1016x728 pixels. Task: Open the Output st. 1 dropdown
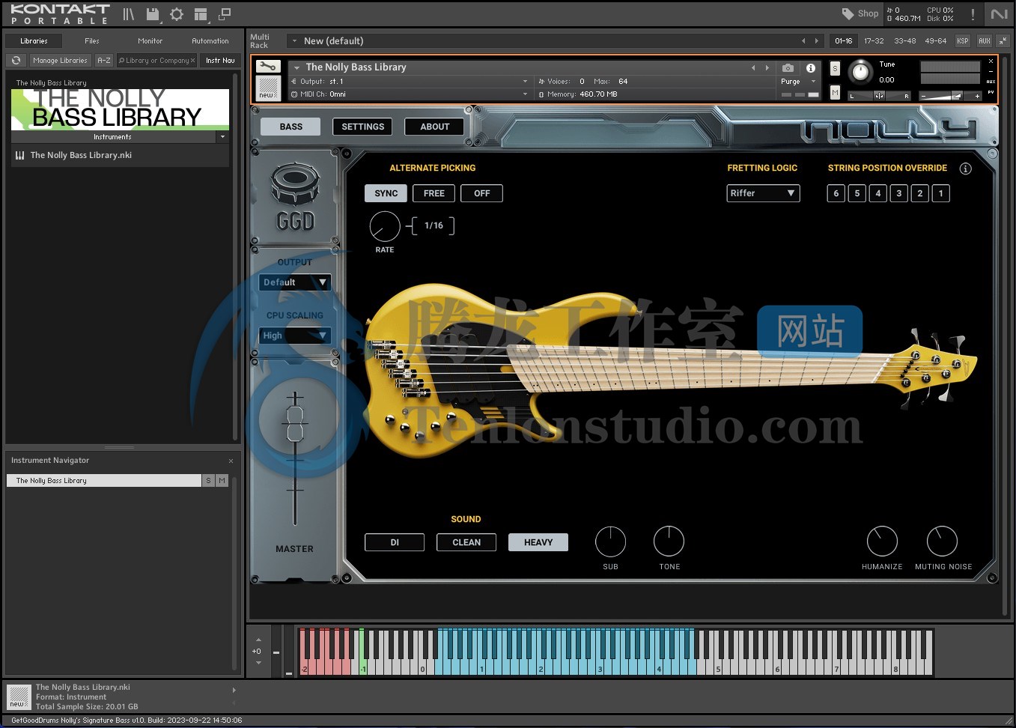click(x=409, y=81)
